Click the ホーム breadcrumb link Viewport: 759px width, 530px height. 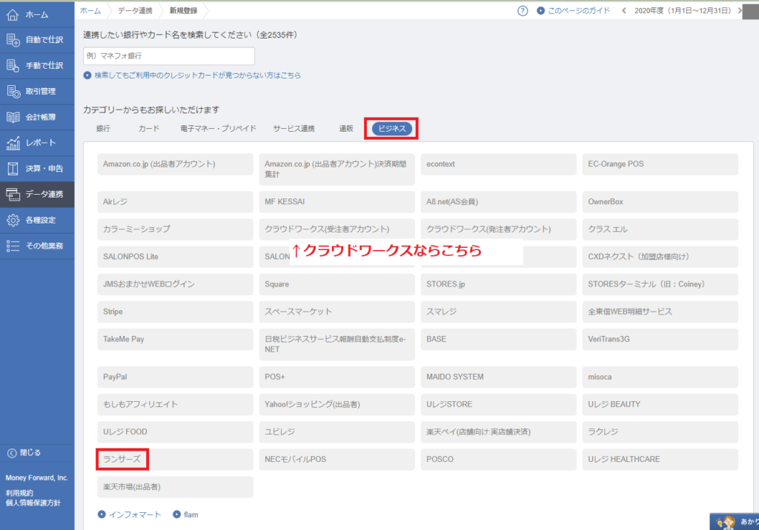(90, 10)
